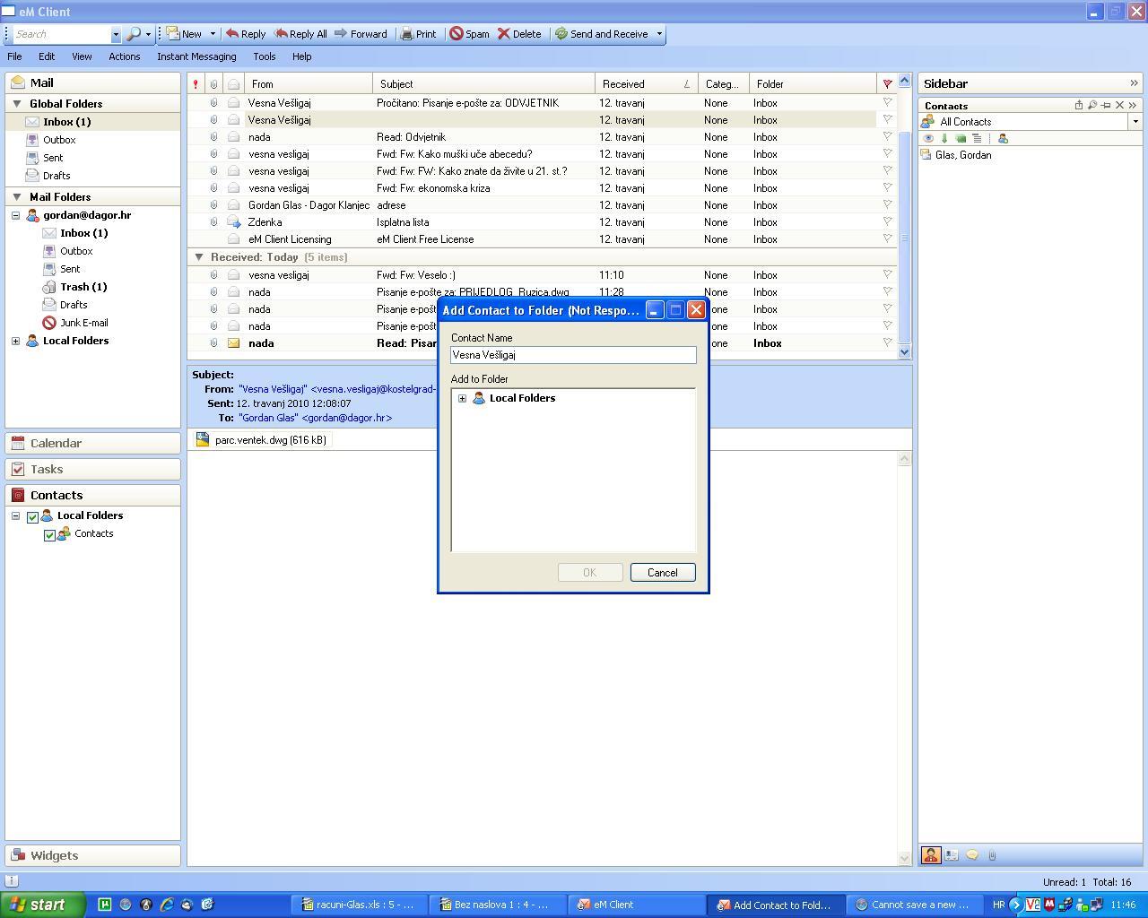Image resolution: width=1148 pixels, height=918 pixels.
Task: Click the Reply All toolbar icon
Action: pyautogui.click(x=300, y=33)
